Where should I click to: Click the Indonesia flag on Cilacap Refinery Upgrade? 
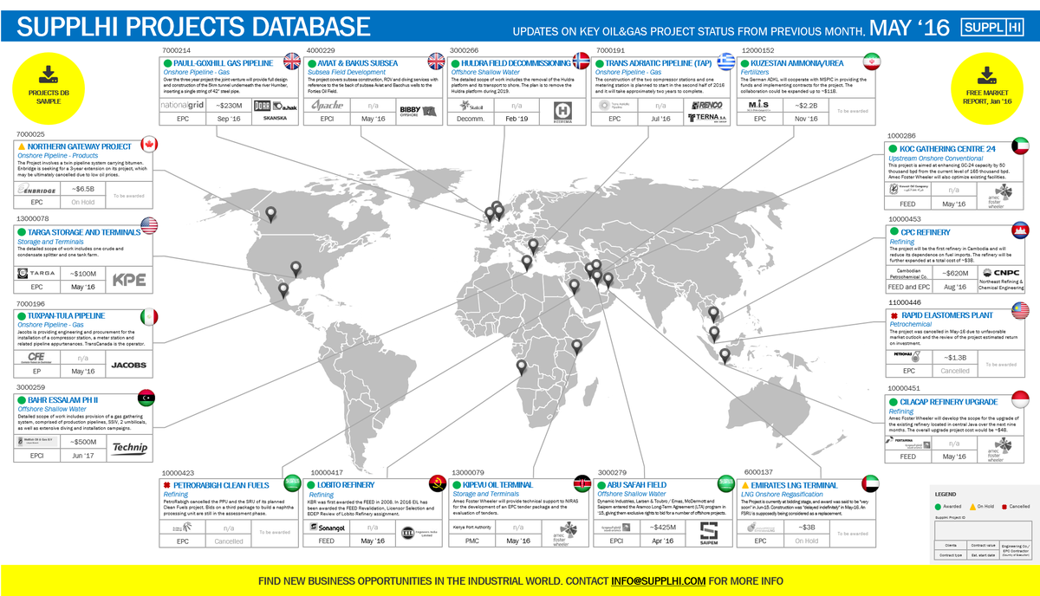click(1020, 400)
